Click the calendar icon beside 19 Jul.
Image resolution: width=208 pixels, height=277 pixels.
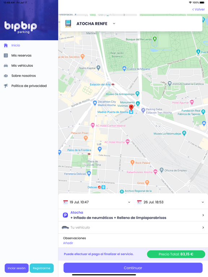(66, 202)
